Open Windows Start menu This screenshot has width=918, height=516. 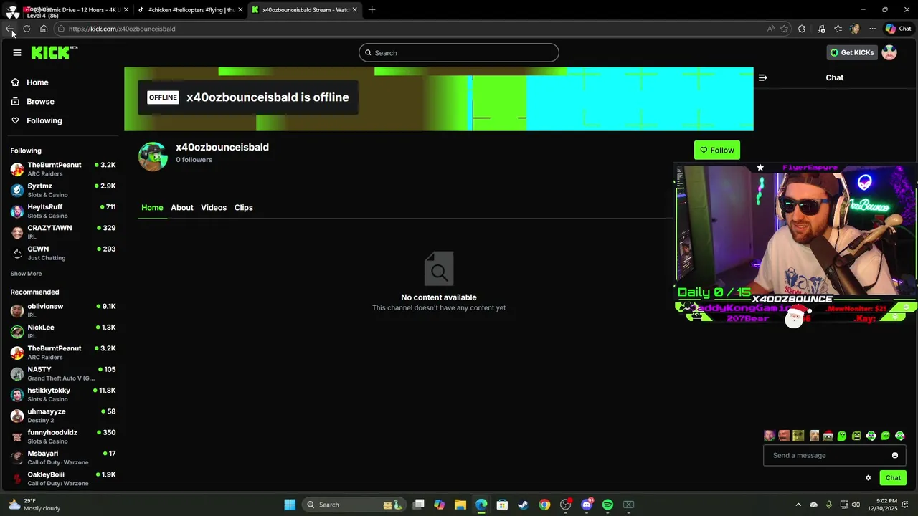click(290, 505)
